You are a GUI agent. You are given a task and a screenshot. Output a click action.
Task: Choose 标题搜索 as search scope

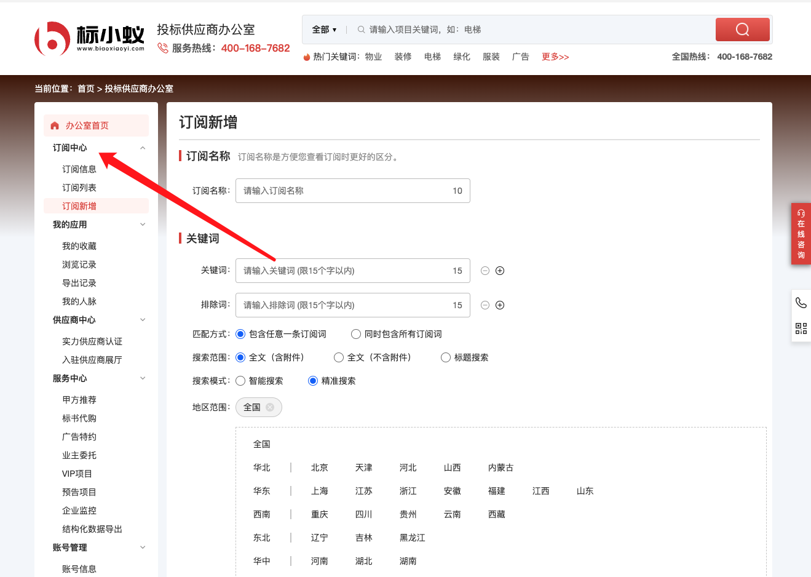[446, 357]
